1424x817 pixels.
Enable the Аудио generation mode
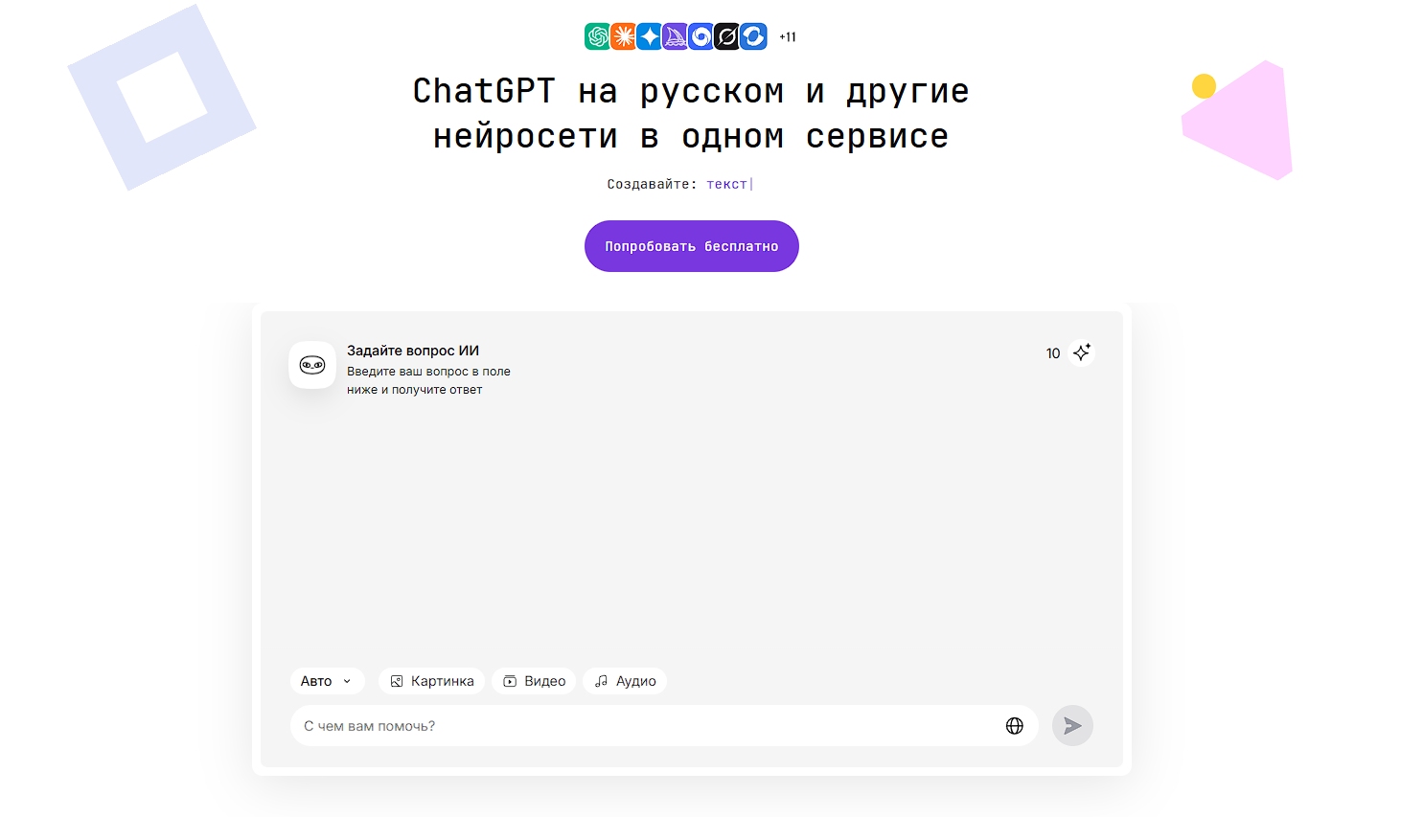click(625, 681)
